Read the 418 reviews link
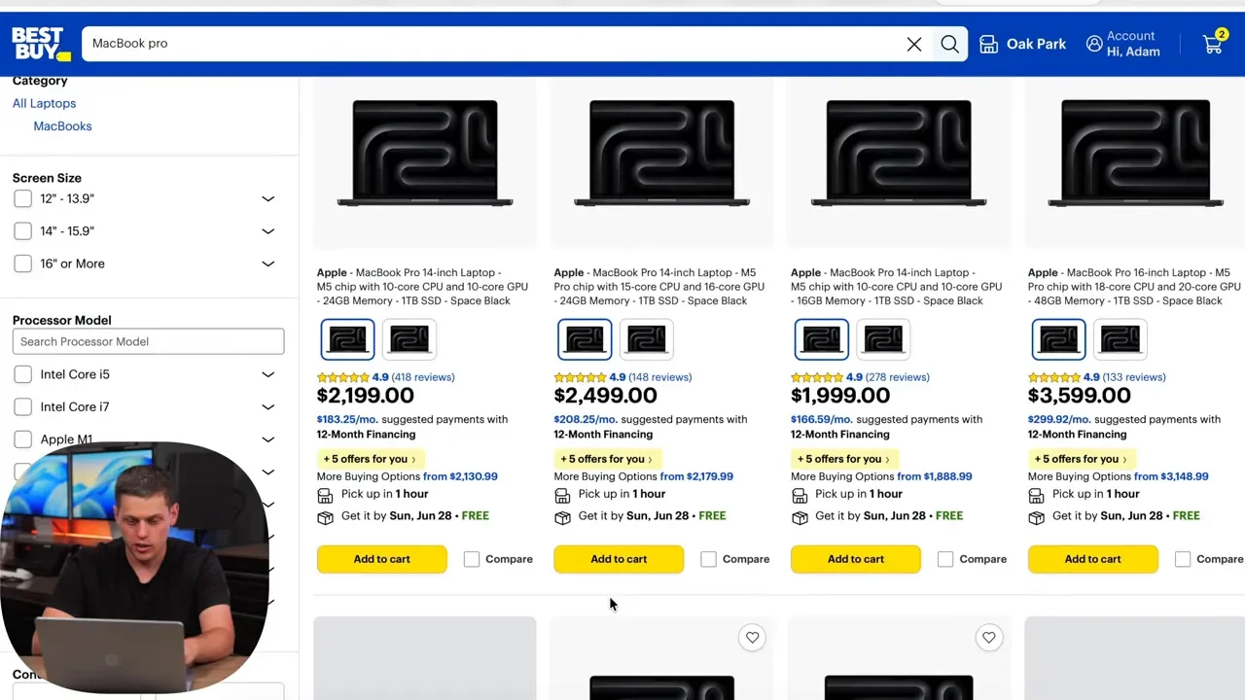The width and height of the screenshot is (1245, 700). pos(423,377)
